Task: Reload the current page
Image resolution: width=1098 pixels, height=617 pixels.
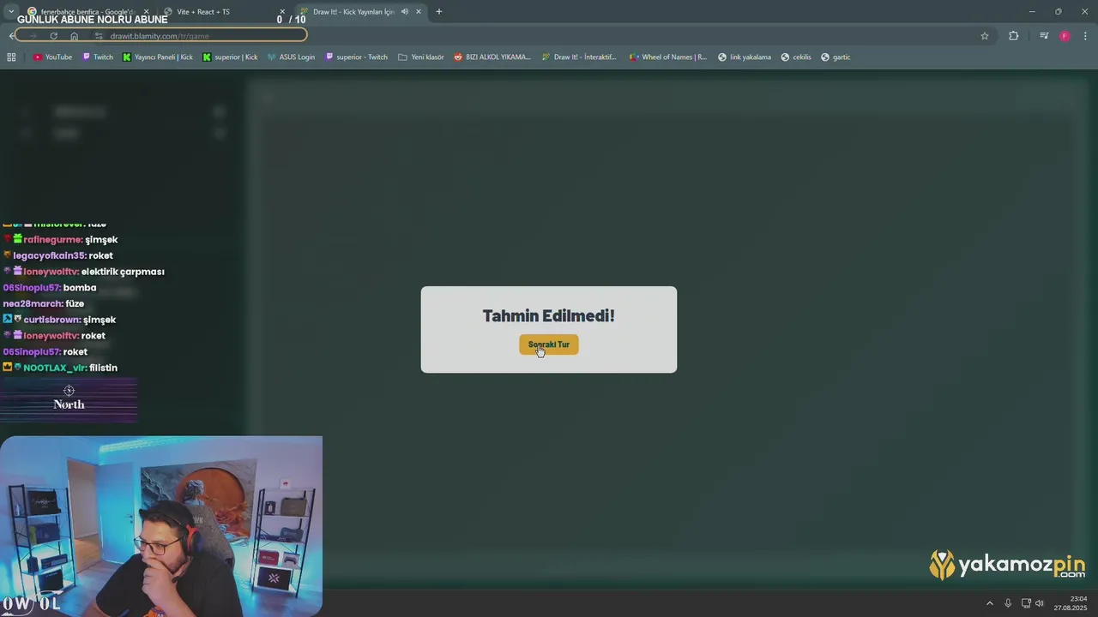Action: tap(53, 36)
